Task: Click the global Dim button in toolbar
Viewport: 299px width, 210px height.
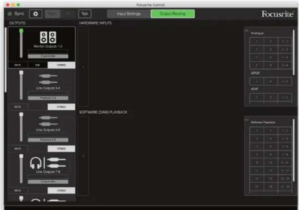Action: tap(68, 14)
